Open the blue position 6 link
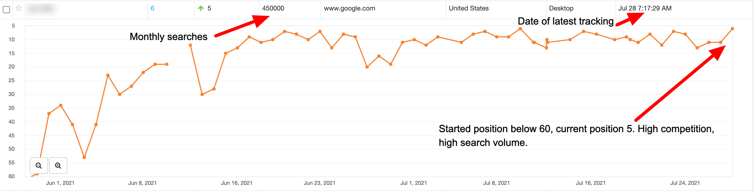The image size is (754, 192). tap(152, 9)
